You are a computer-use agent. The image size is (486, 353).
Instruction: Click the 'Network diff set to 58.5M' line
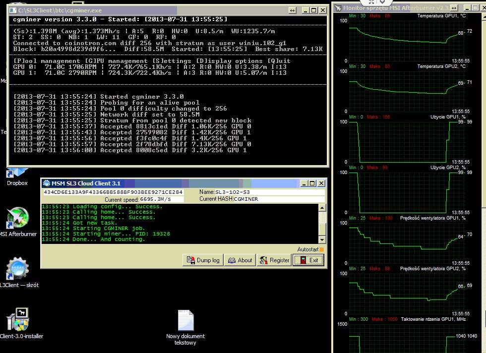point(107,115)
